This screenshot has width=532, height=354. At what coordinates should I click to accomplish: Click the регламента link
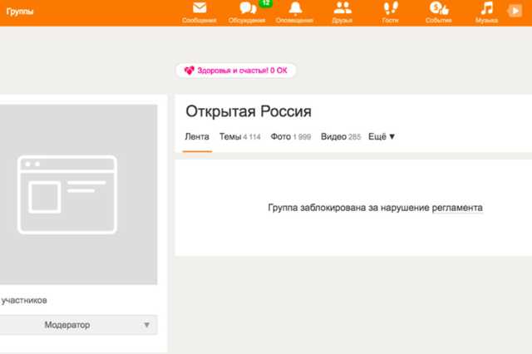click(x=457, y=208)
